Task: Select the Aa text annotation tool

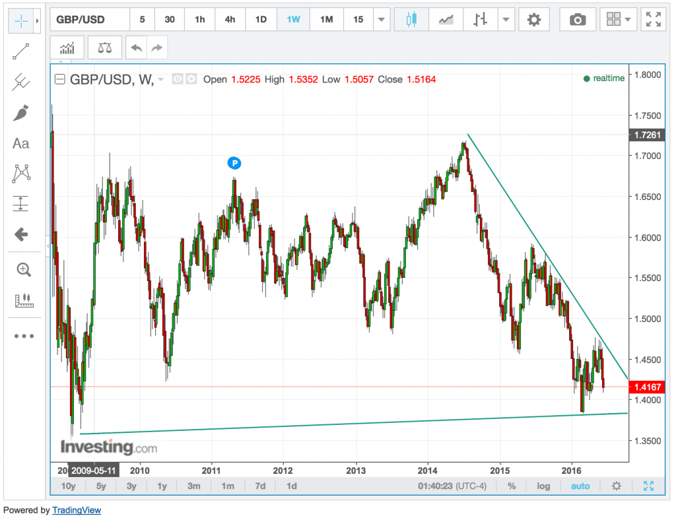Action: tap(21, 143)
